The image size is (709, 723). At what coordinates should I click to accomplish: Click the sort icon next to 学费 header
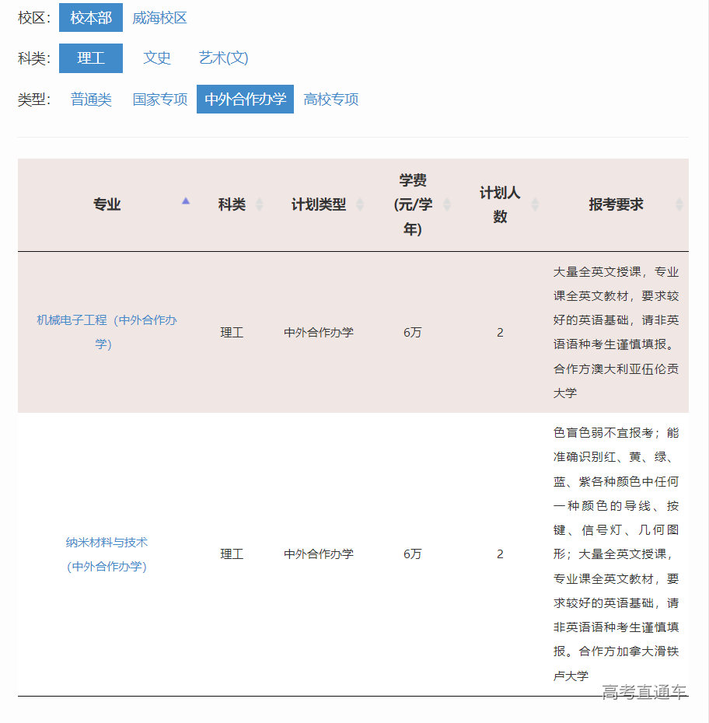tap(446, 205)
